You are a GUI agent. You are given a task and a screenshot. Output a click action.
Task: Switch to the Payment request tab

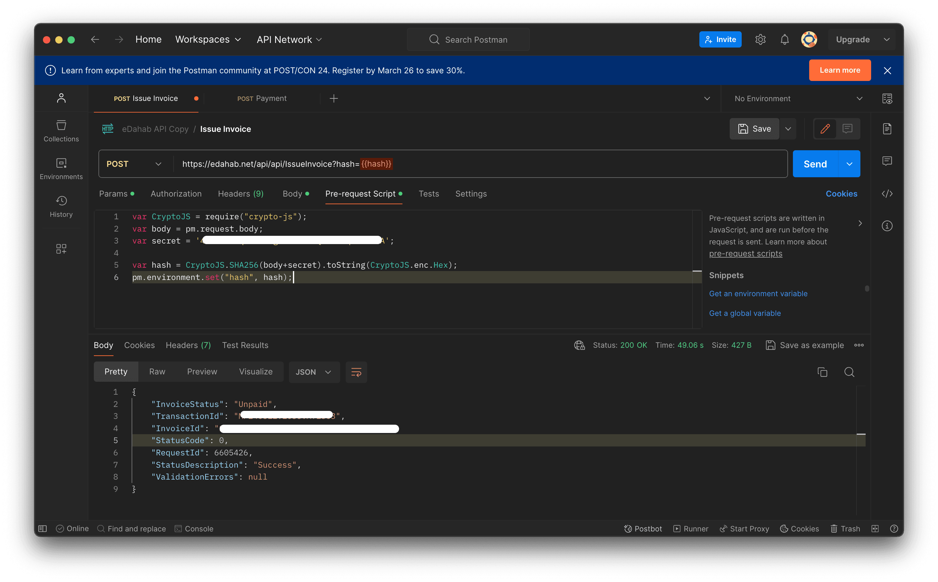point(262,98)
